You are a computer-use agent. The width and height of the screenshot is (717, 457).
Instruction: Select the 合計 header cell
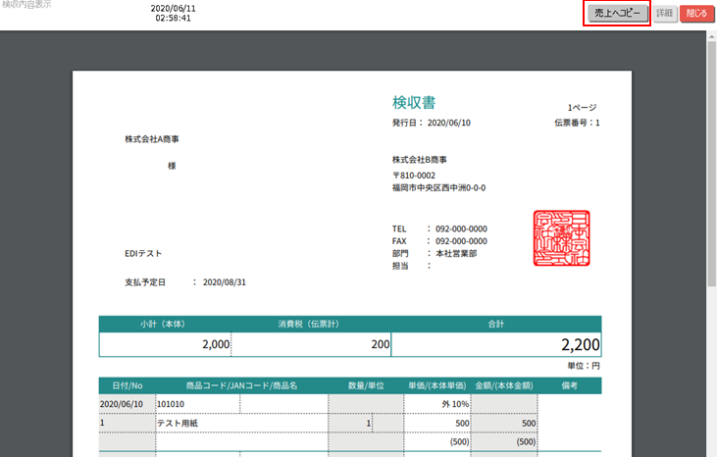(495, 324)
